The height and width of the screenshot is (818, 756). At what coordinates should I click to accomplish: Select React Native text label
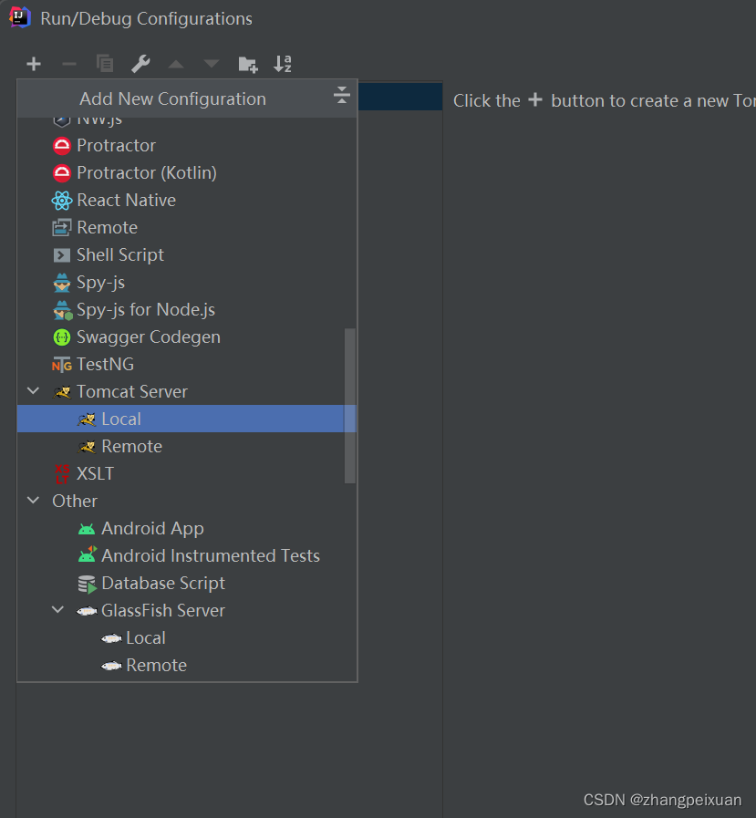(x=126, y=201)
